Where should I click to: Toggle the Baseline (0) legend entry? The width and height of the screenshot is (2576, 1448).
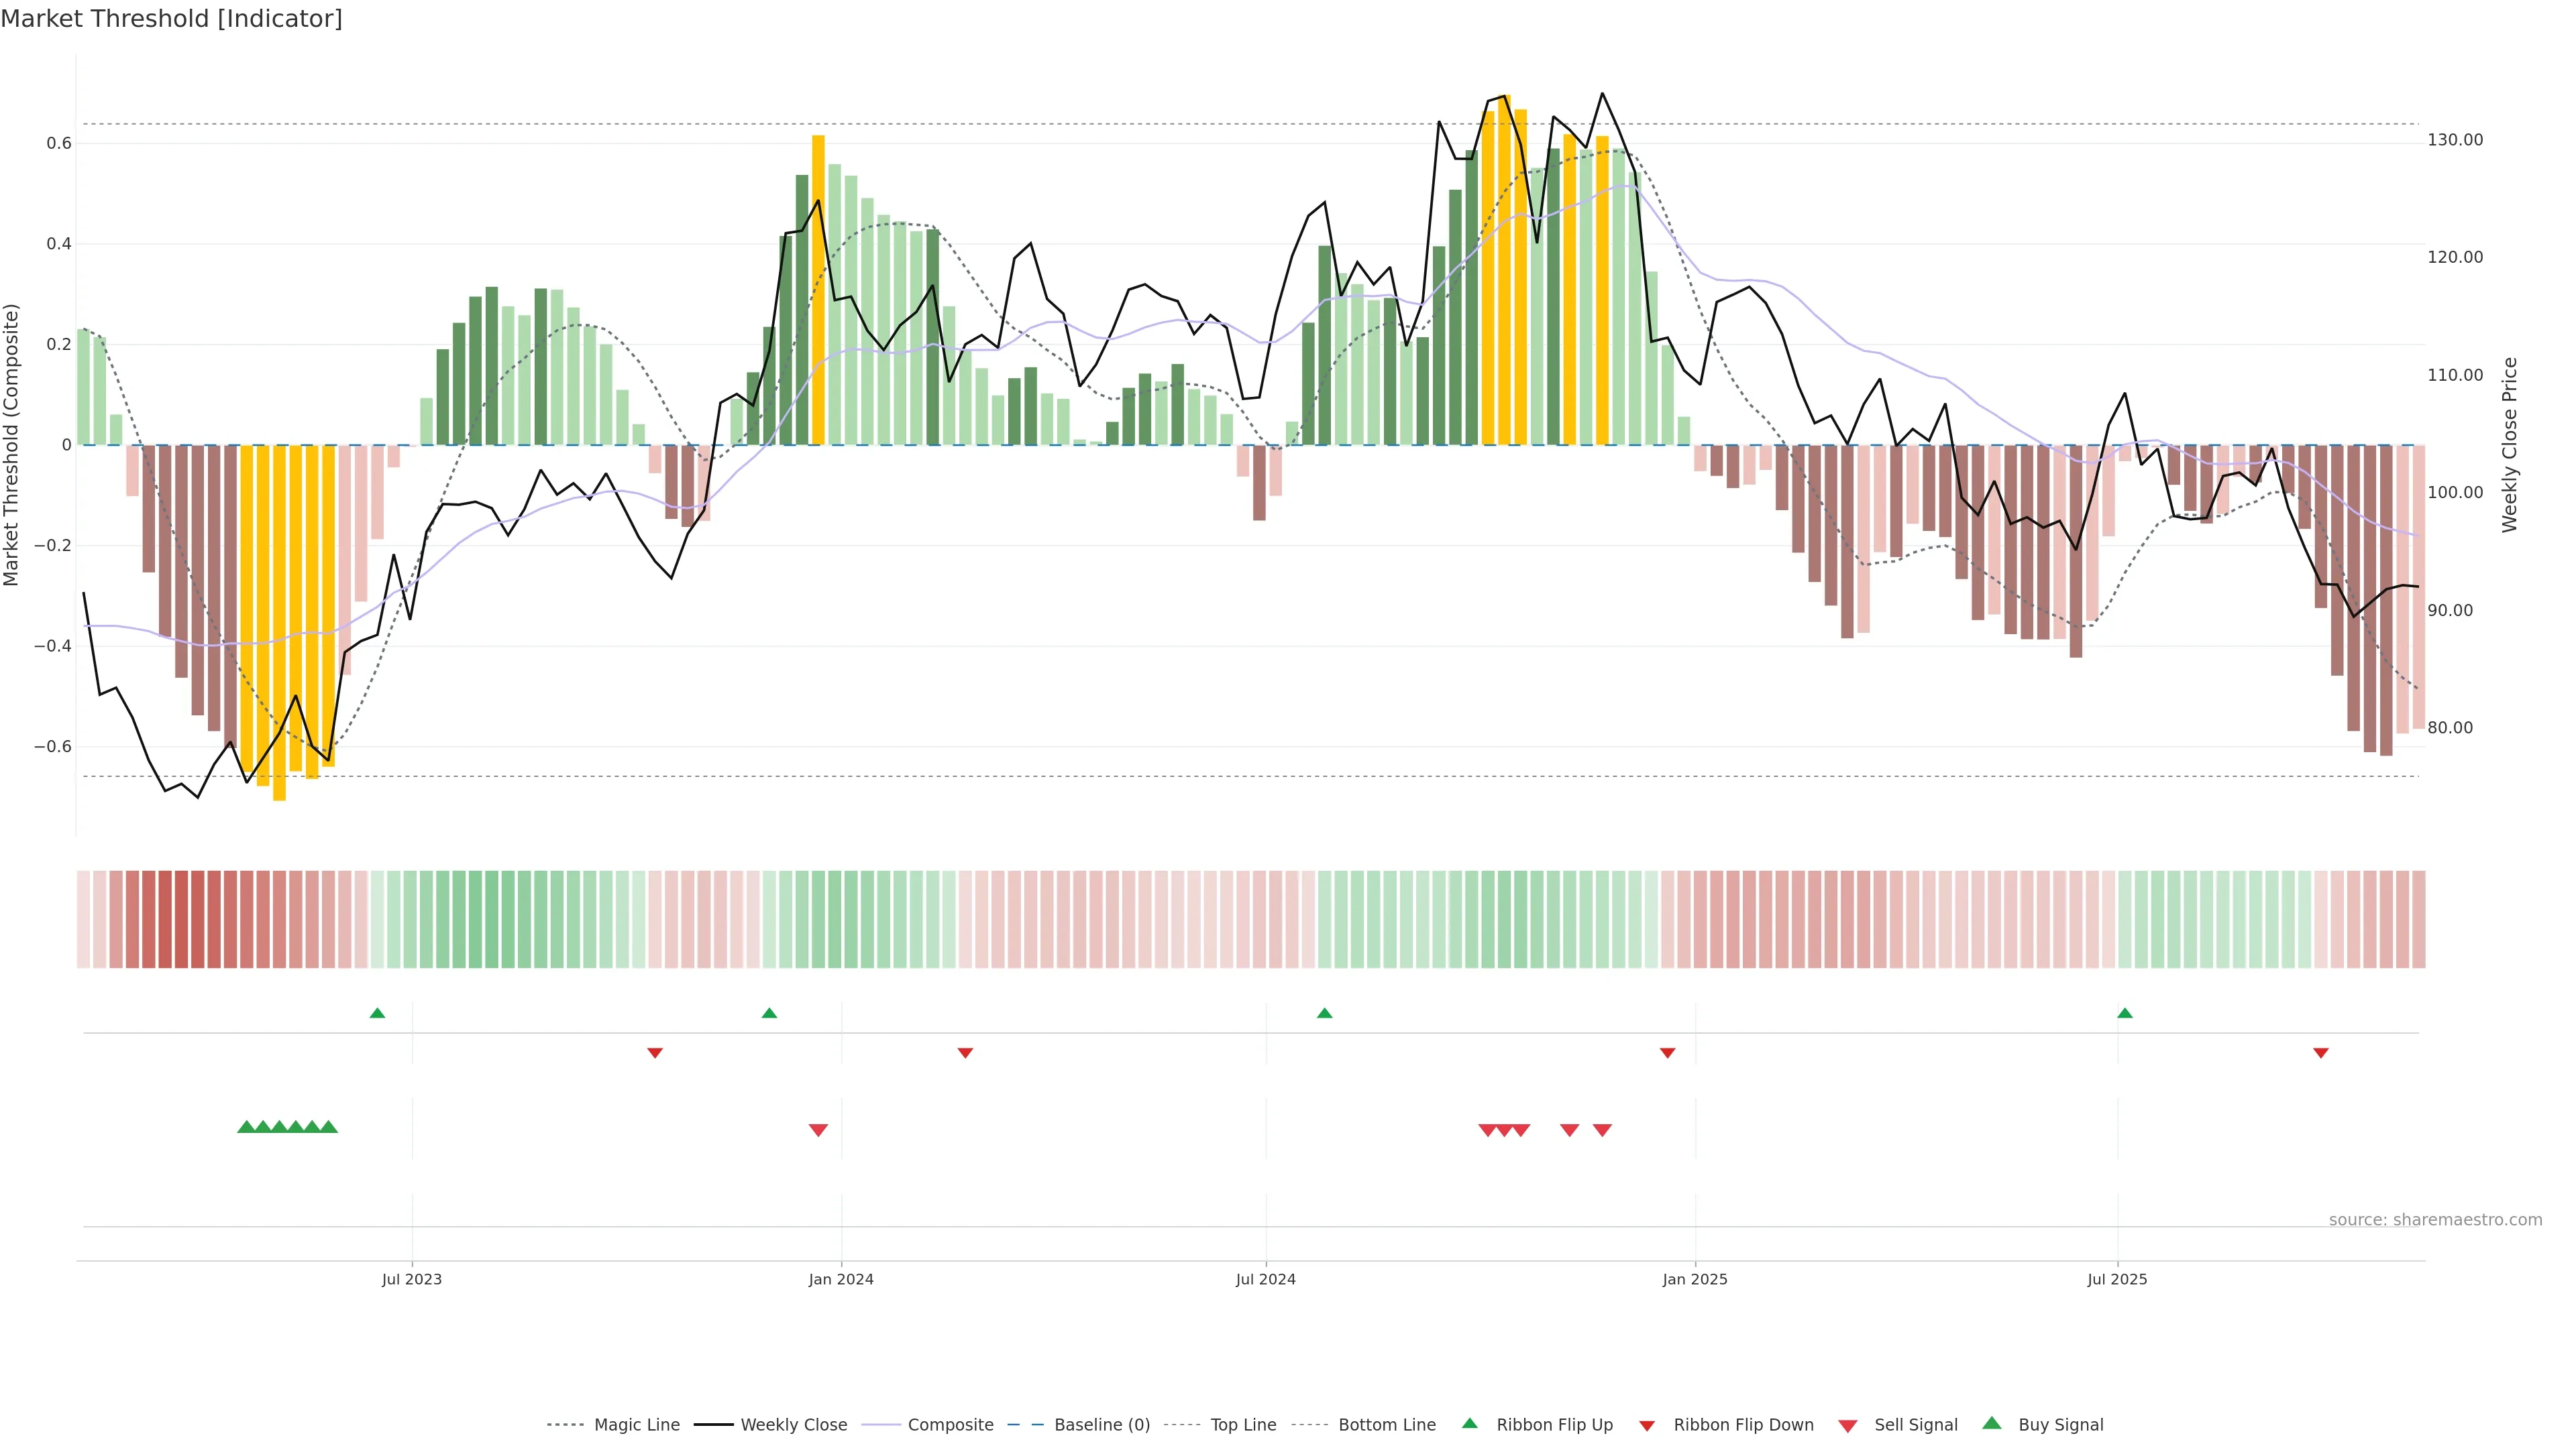1102,1425
